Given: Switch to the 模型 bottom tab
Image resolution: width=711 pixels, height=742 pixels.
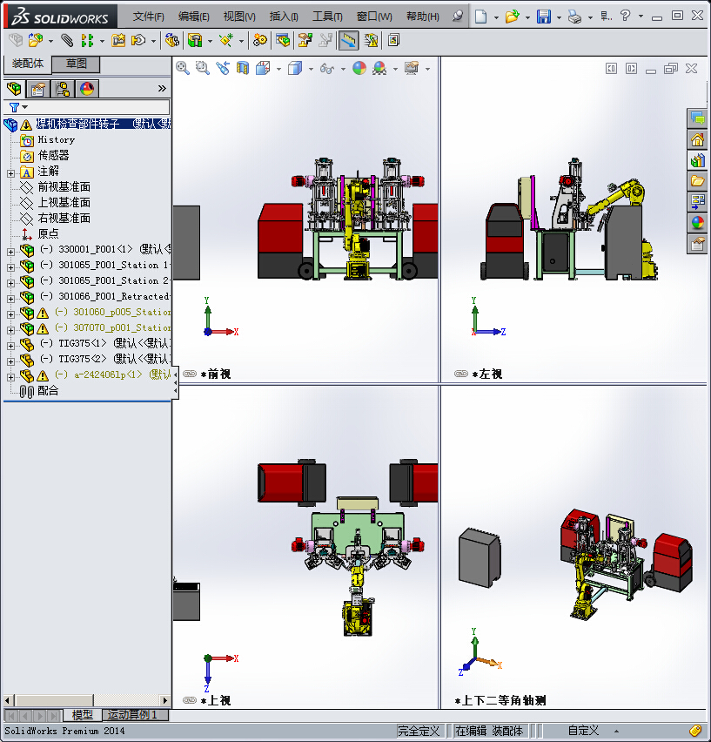Looking at the screenshot, I should pos(82,714).
